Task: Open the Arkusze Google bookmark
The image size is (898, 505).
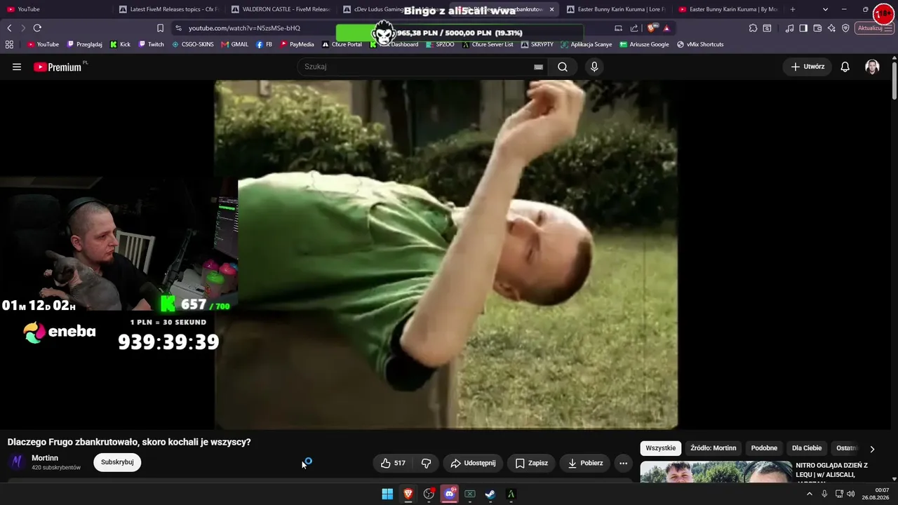Action: coord(643,44)
